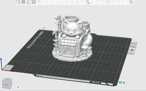Select the Move tool
Viewport: 146px width, 91px height.
(x=47, y=2)
